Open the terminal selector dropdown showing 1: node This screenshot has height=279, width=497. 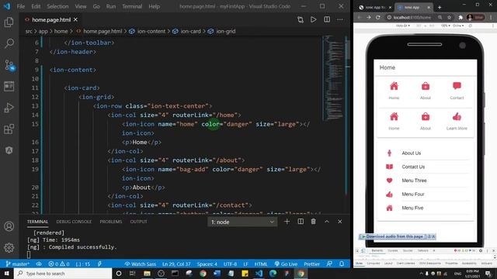242,222
